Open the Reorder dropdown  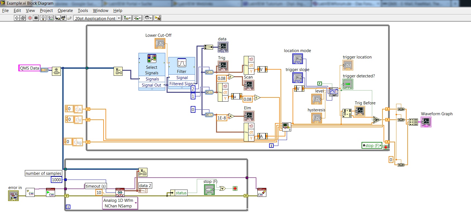[148, 18]
